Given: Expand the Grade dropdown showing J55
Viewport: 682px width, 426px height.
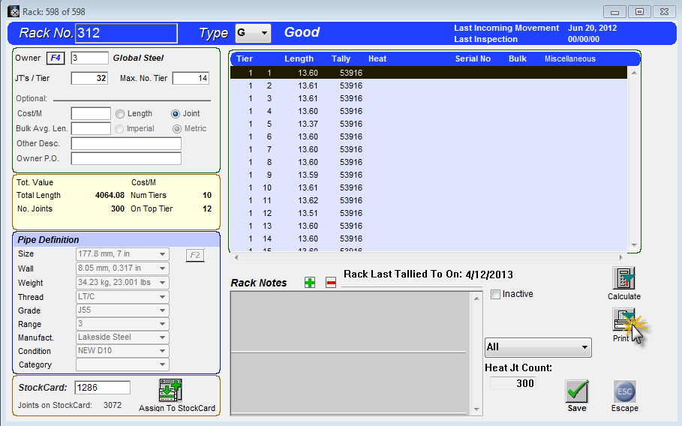Looking at the screenshot, I should (163, 310).
